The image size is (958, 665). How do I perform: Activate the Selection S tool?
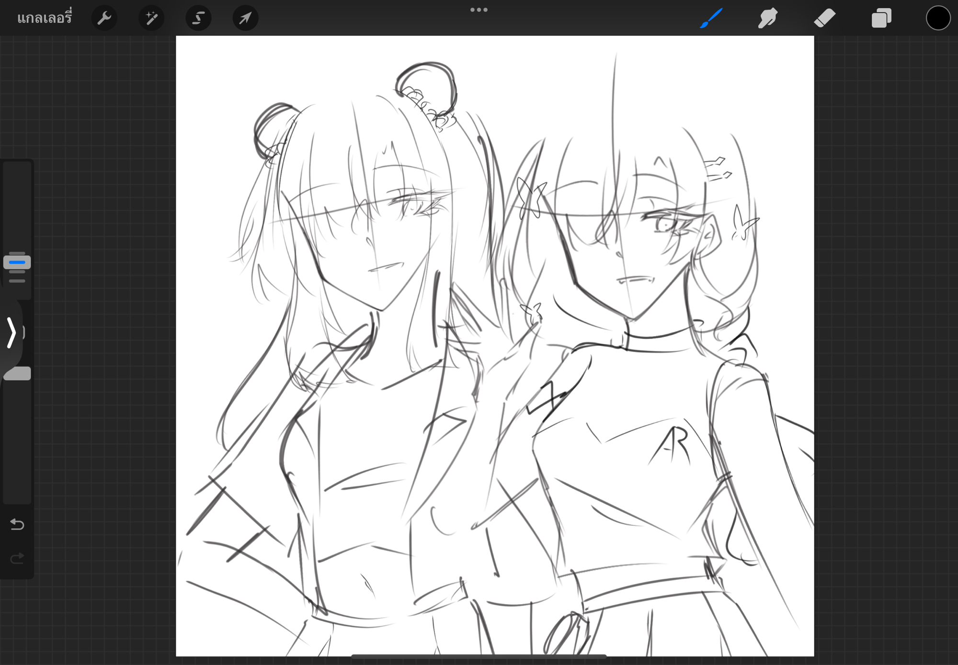[x=198, y=18]
